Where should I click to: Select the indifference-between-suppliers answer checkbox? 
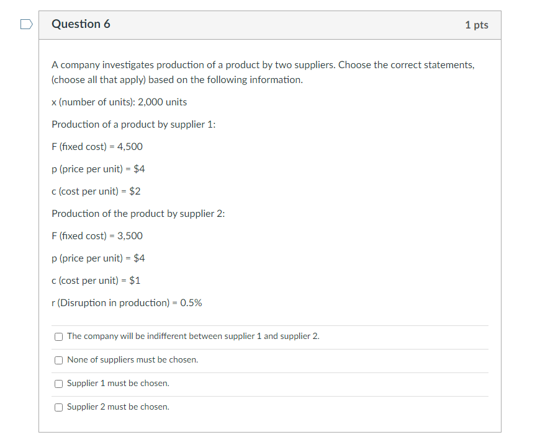[58, 336]
